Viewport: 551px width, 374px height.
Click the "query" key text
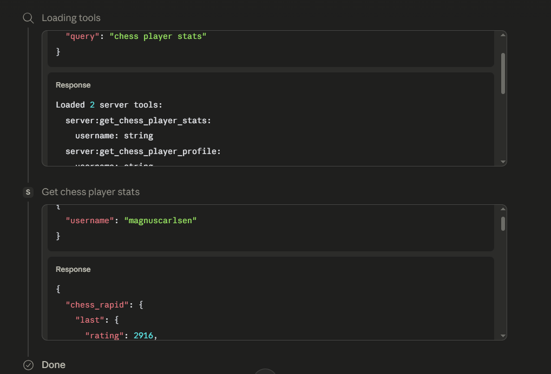(83, 37)
